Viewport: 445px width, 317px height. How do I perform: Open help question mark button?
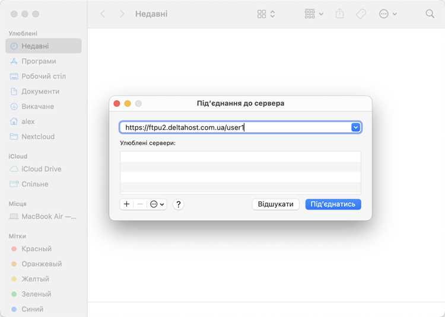pyautogui.click(x=178, y=204)
